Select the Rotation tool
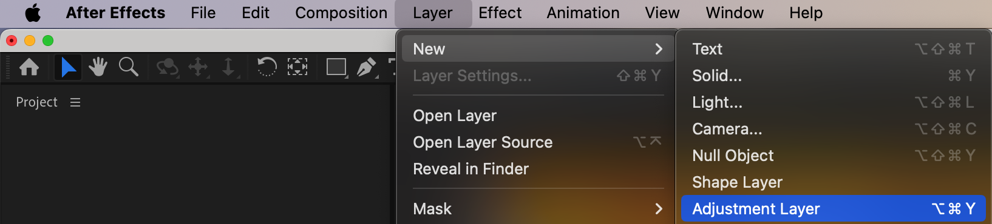This screenshot has width=992, height=224. (x=267, y=67)
